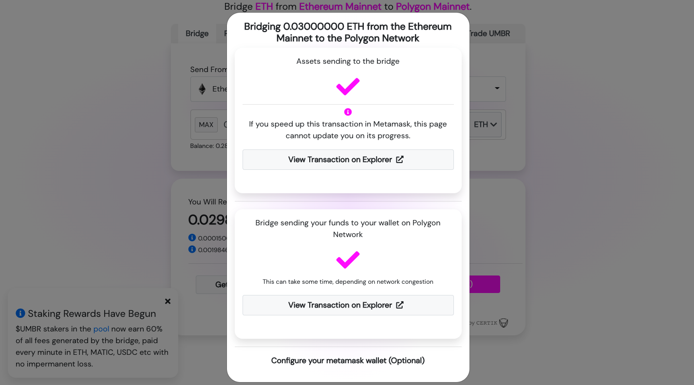Expand Configure your metamask wallet (Optional)
The height and width of the screenshot is (385, 694).
pyautogui.click(x=348, y=361)
